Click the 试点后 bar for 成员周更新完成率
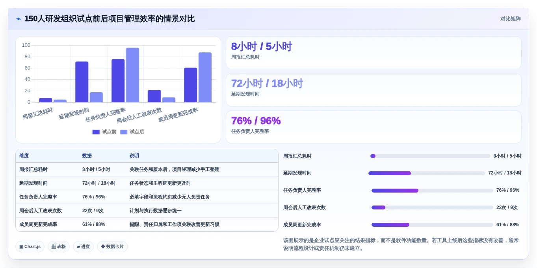 [x=205, y=77]
